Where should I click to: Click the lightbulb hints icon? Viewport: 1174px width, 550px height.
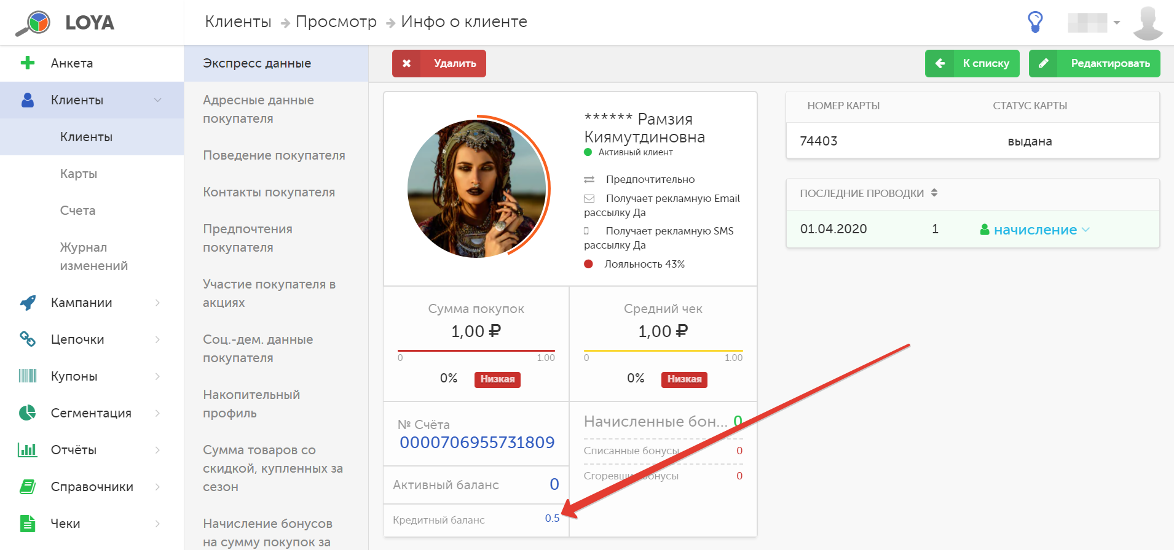(x=1035, y=22)
